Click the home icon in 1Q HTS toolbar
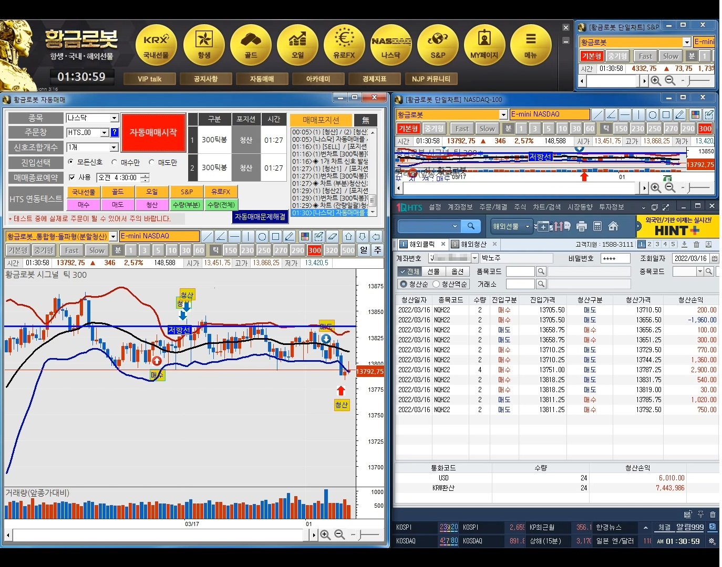This screenshot has height=567, width=722. [x=613, y=226]
